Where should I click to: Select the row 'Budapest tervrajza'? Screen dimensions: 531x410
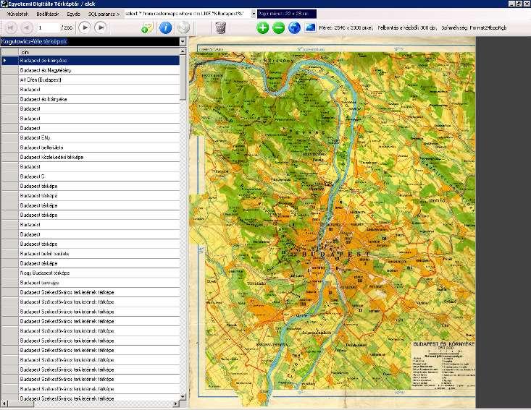[99, 283]
